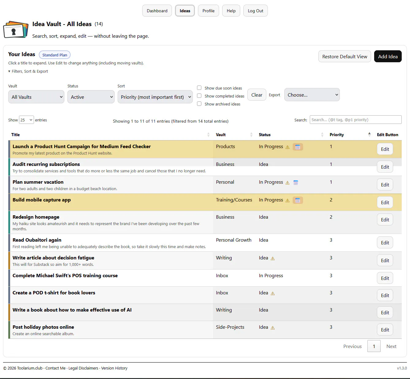Expand Read Oubaitori again title

pyautogui.click(x=37, y=240)
